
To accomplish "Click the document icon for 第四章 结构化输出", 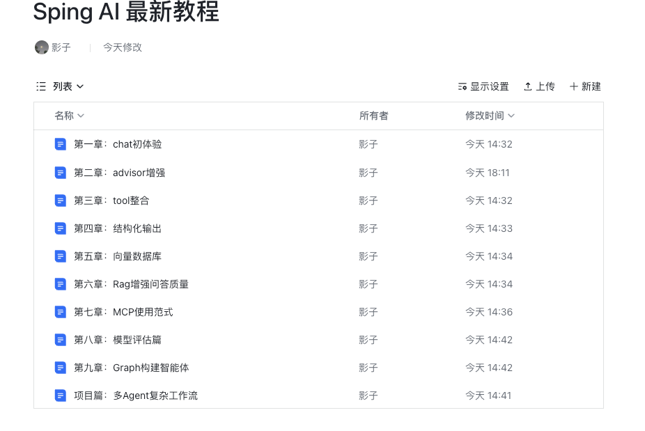I will [x=61, y=228].
